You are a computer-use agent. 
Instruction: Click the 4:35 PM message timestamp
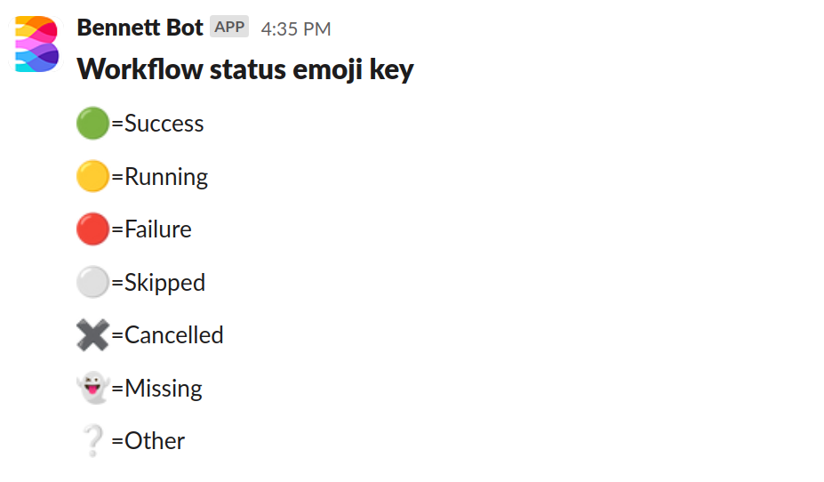(x=296, y=29)
